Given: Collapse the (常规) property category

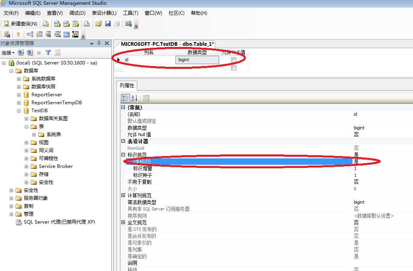Looking at the screenshot, I should (123, 107).
